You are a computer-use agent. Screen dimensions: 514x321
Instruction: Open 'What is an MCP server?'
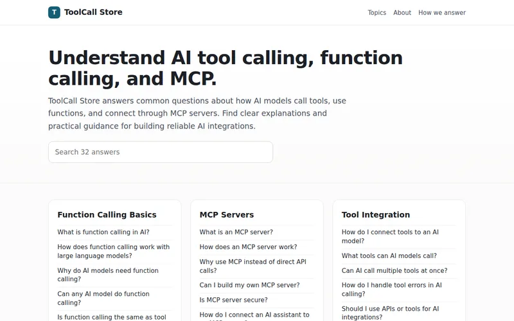[x=236, y=232]
